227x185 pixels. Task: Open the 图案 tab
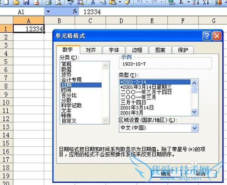pyautogui.click(x=160, y=50)
